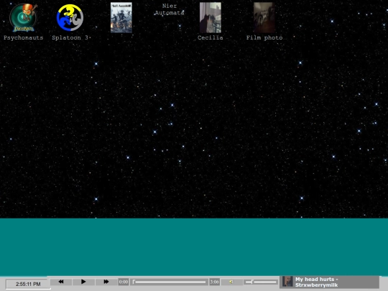Viewport: 388px width, 291px height.
Task: Click the My head hurts song title
Action: (x=316, y=282)
